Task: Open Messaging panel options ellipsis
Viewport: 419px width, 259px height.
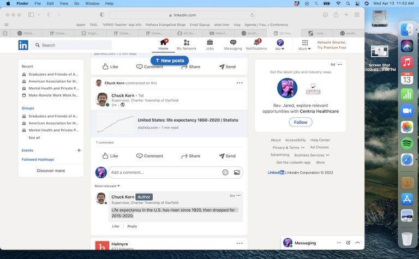Action: (339, 243)
